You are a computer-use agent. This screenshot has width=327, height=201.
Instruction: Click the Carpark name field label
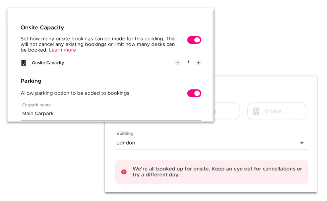(x=37, y=105)
